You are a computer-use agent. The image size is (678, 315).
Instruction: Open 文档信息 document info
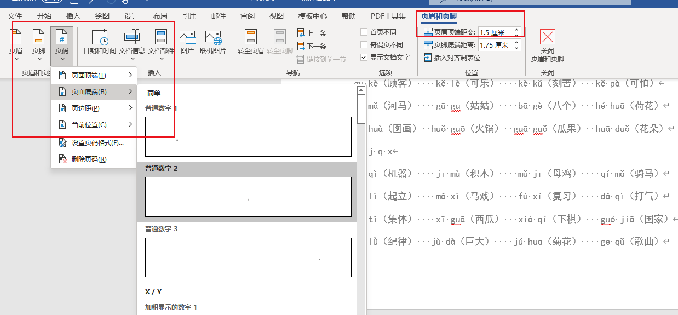(x=132, y=45)
